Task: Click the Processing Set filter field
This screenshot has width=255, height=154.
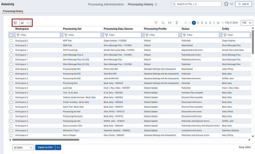Action: point(82,35)
